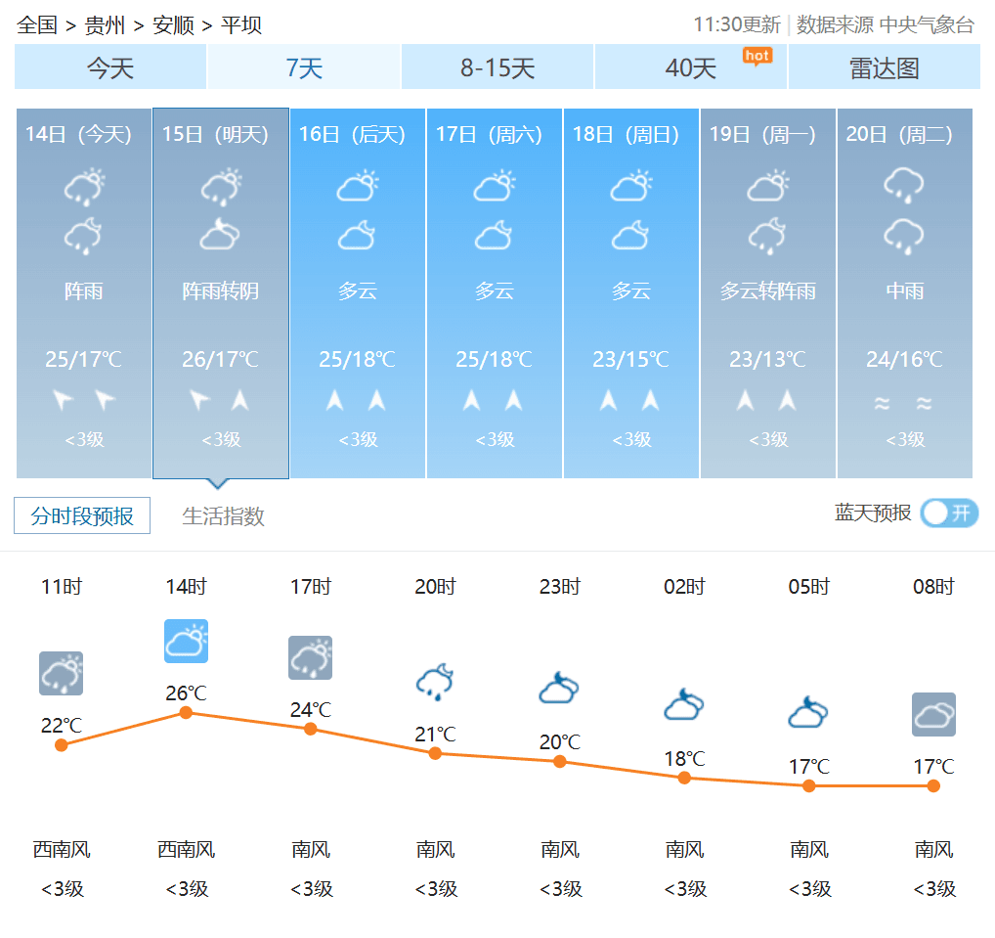
Task: Click the 中雨 description for 20日
Action: pos(905,290)
